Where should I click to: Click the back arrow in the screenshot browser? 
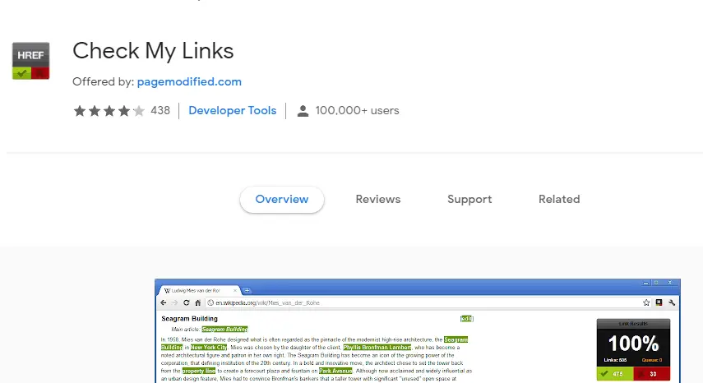point(164,302)
